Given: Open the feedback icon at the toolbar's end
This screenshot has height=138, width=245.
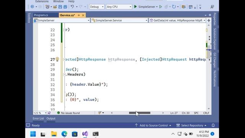Looking at the screenshot, I should pos(212,7).
